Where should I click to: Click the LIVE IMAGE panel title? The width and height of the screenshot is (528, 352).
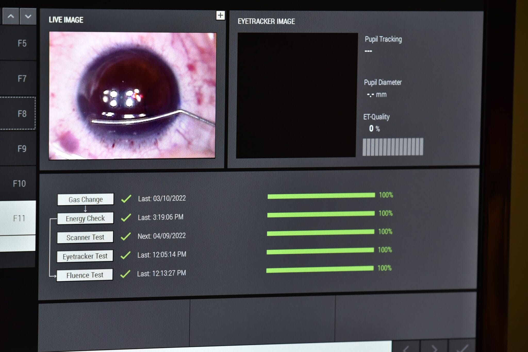point(66,20)
